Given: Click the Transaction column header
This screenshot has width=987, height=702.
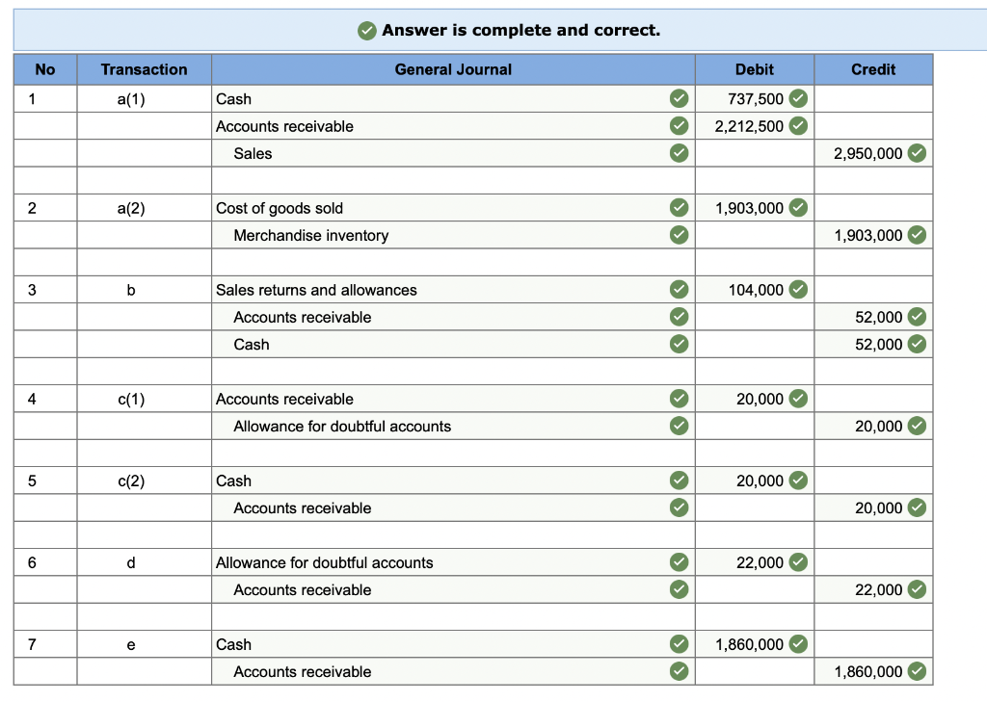Looking at the screenshot, I should click(x=144, y=69).
